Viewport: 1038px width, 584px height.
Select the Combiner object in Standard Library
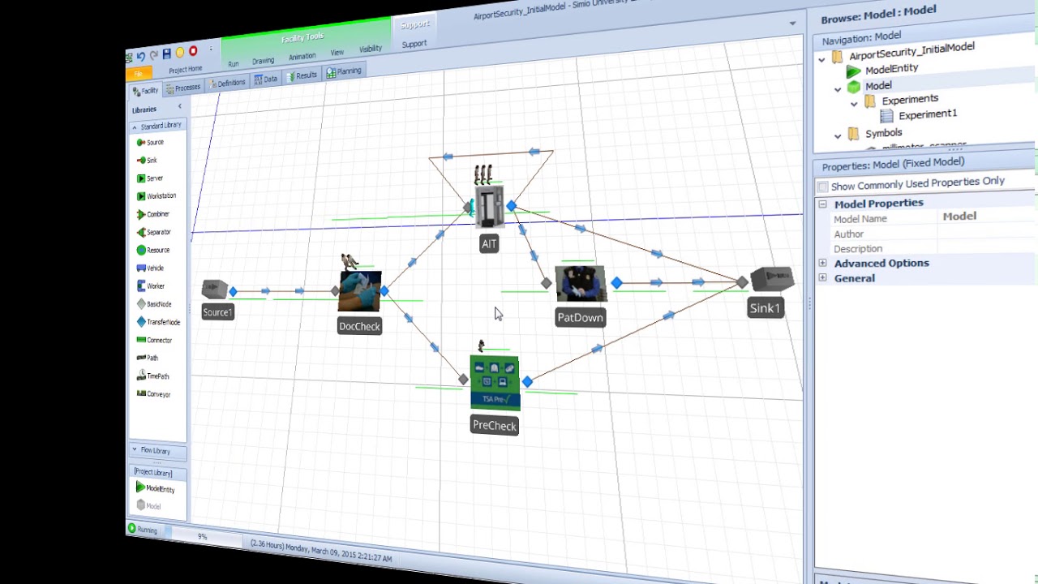click(x=153, y=214)
